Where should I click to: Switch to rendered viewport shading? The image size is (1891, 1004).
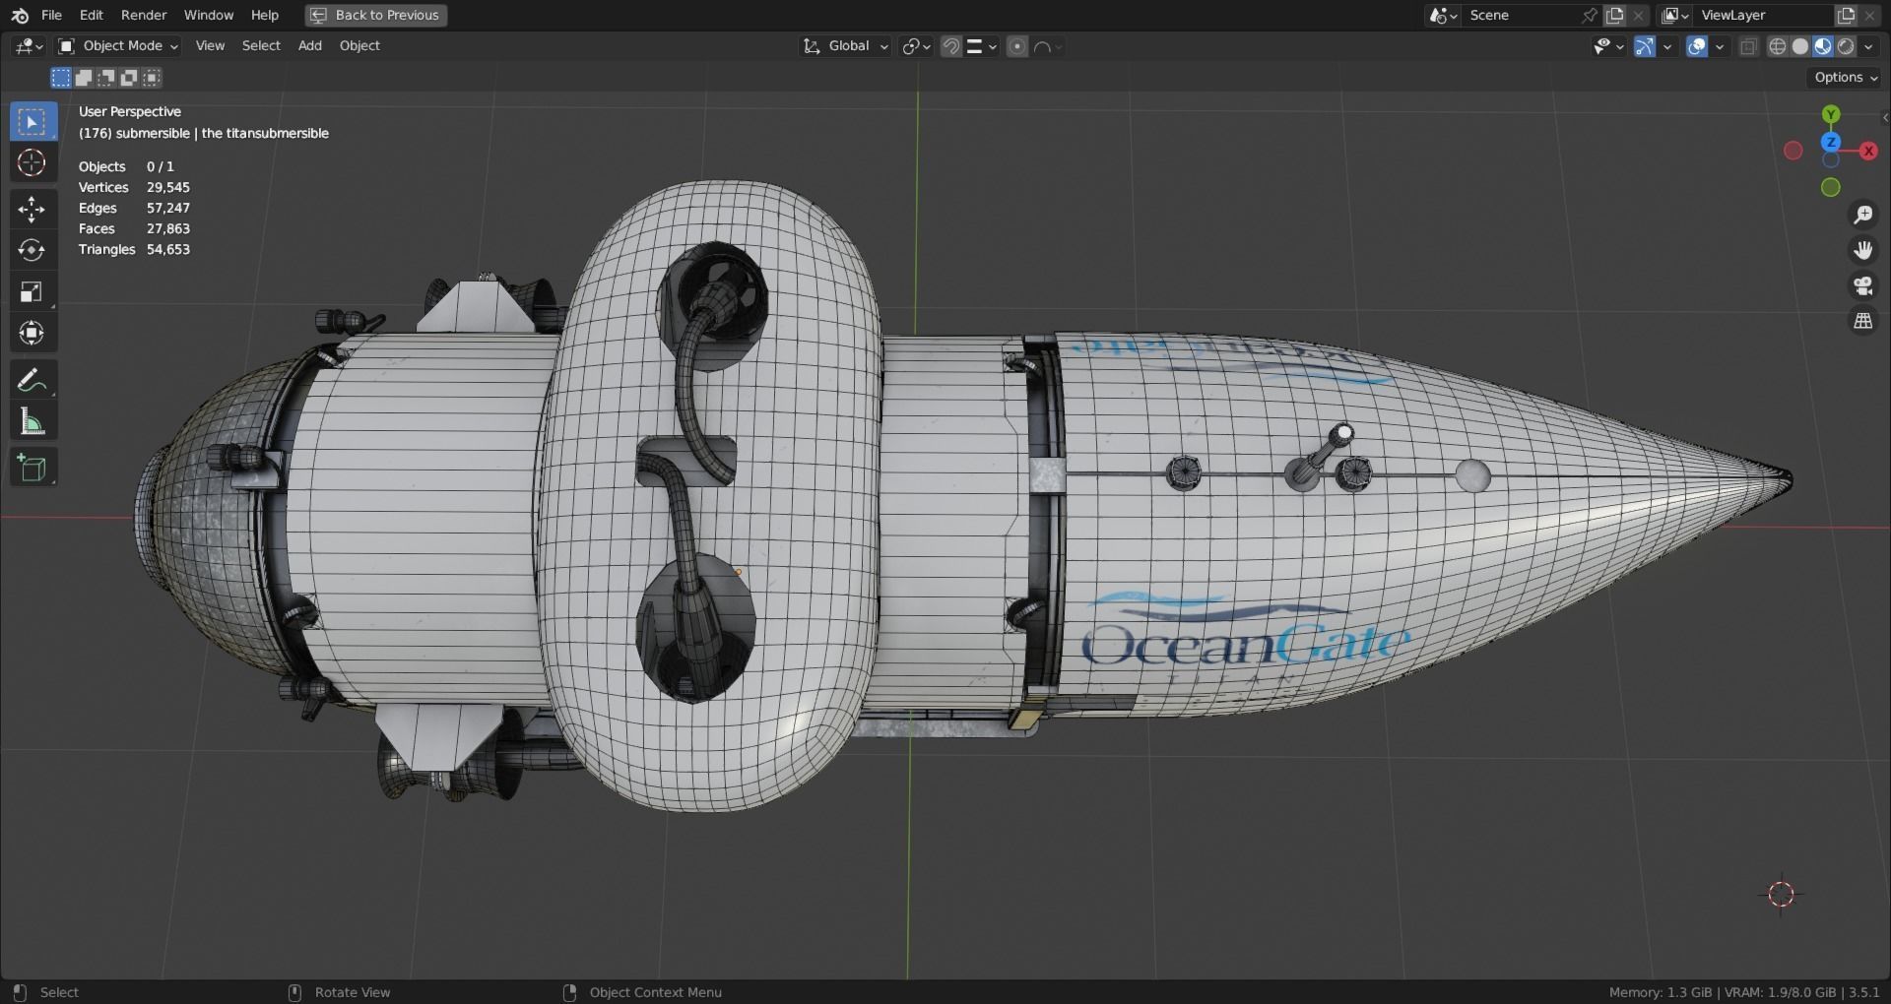pyautogui.click(x=1846, y=46)
